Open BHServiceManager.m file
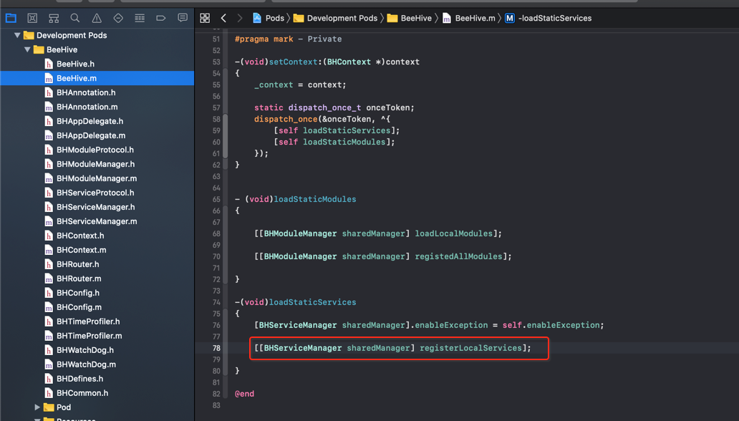Screen dimensions: 739x421 click(97, 221)
